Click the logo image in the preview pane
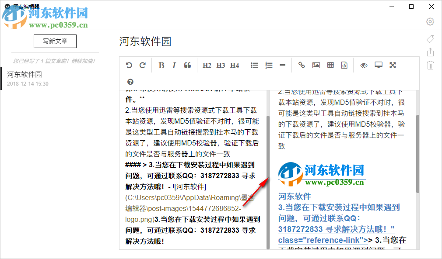This screenshot has width=442, height=259. pos(322,174)
